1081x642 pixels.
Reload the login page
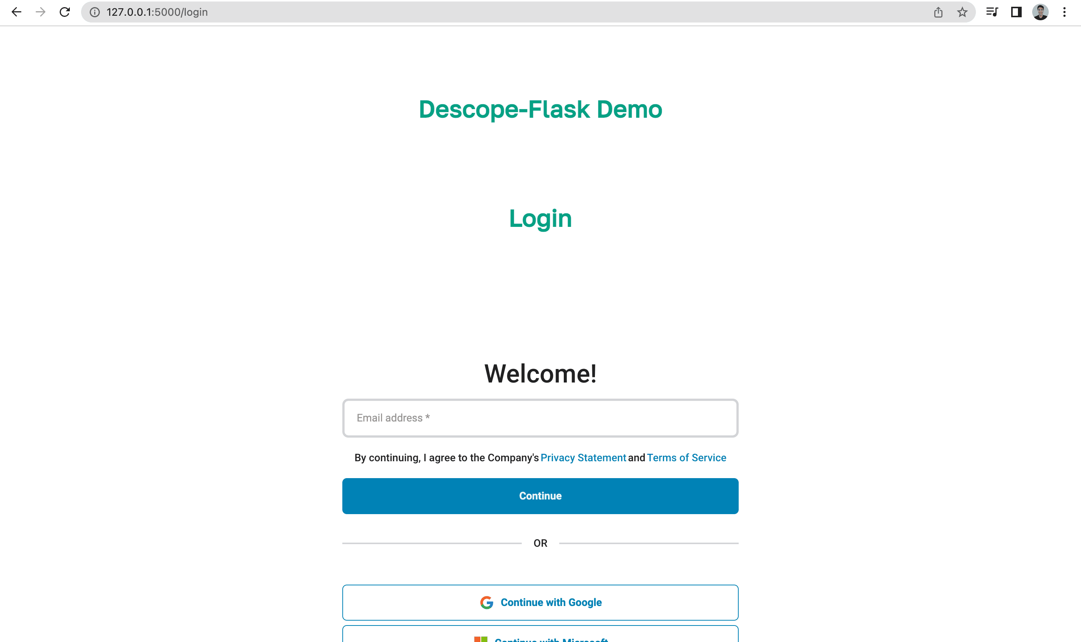[64, 12]
